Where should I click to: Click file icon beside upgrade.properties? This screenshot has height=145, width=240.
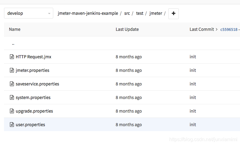tap(12, 111)
